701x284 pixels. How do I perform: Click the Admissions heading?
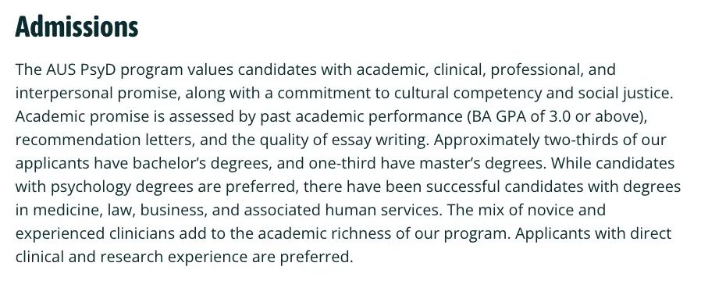click(x=77, y=27)
